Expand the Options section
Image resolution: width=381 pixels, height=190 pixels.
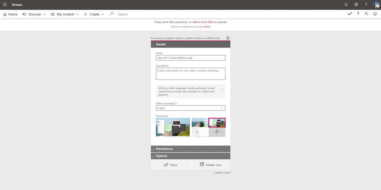(190, 156)
